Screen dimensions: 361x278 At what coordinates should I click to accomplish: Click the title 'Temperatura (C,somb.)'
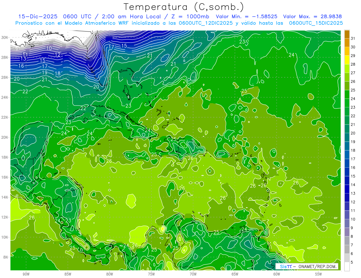184,7
